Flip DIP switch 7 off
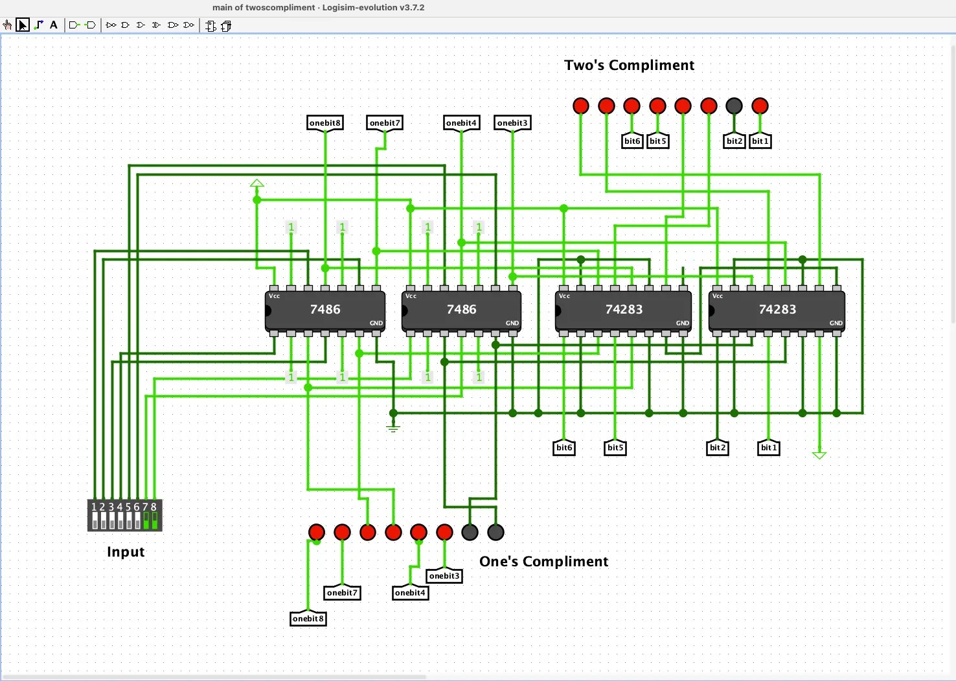 click(x=146, y=520)
